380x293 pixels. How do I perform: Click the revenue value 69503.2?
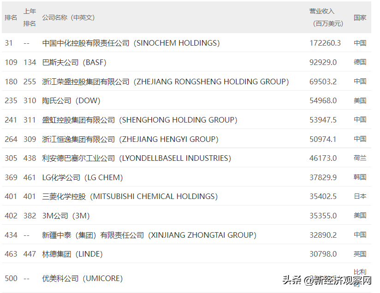point(323,82)
